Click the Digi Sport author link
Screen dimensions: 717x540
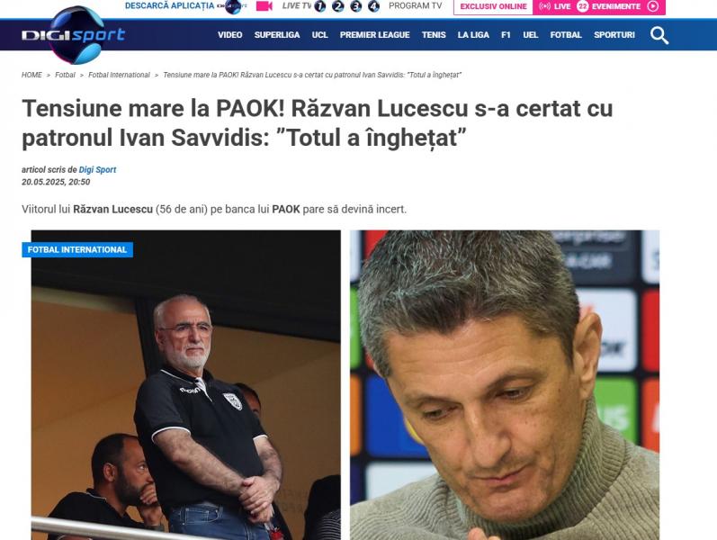97,170
